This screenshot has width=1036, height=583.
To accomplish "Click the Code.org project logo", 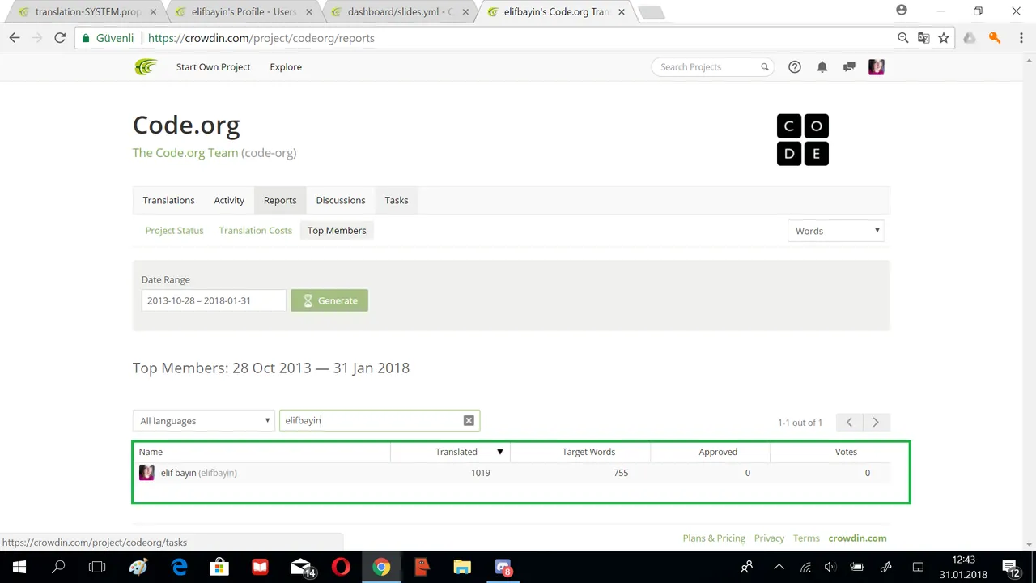I will click(x=803, y=140).
